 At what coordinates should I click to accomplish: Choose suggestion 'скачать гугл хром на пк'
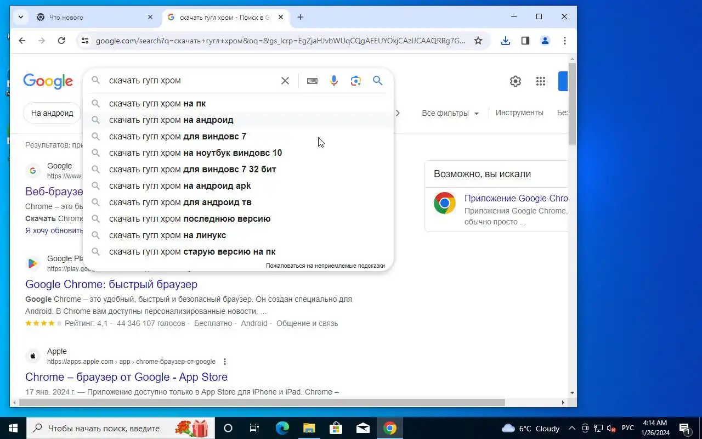[x=238, y=103]
